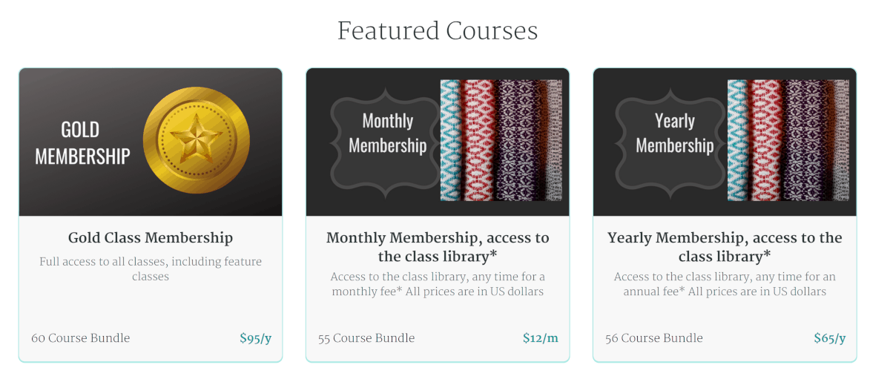Screen dimensions: 890x379
Task: Click the woven fabric rolls in monthly card
Action: [x=501, y=140]
